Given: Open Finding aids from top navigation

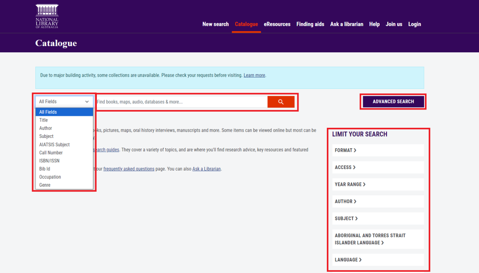Looking at the screenshot, I should 310,24.
